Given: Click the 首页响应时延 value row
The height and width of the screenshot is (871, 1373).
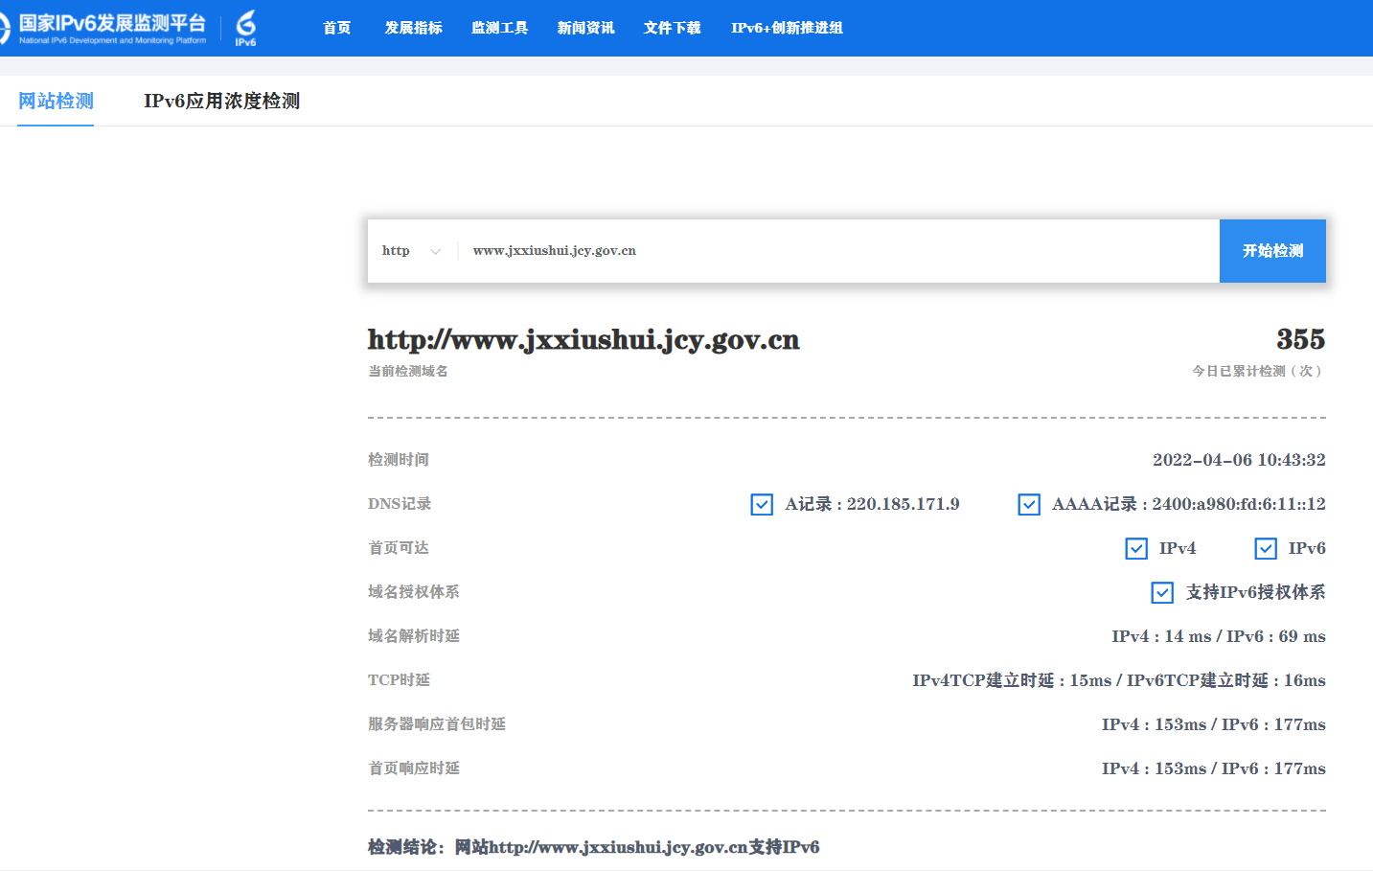Looking at the screenshot, I should pyautogui.click(x=1214, y=768).
